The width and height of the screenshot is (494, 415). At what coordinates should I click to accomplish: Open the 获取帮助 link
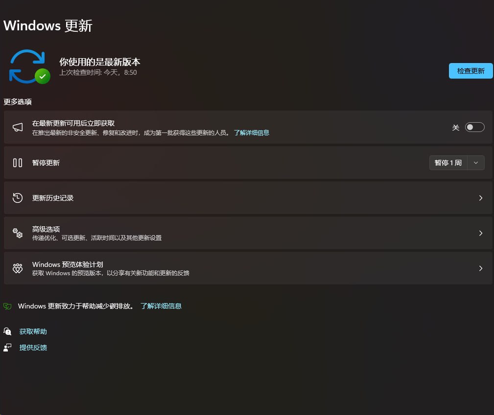pos(33,331)
